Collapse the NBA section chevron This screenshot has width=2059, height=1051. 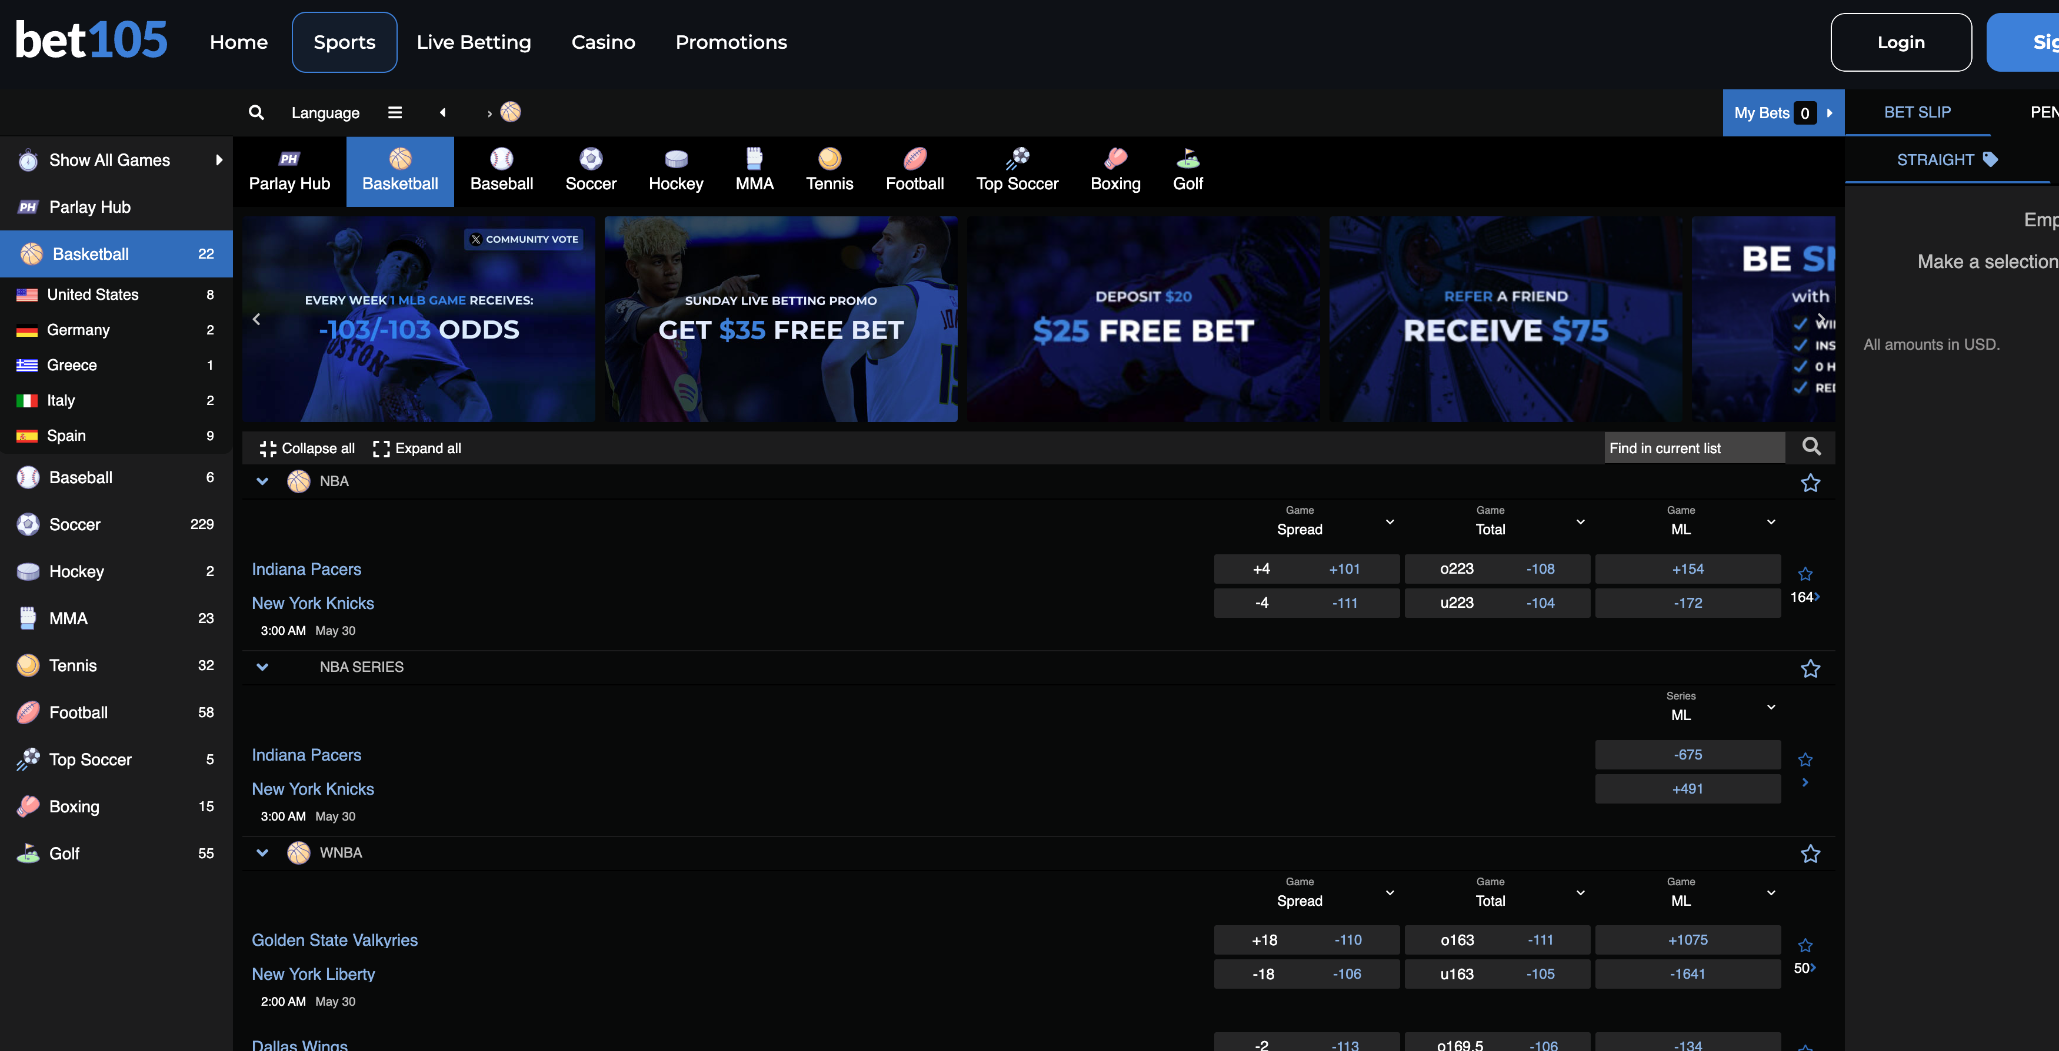pos(262,481)
